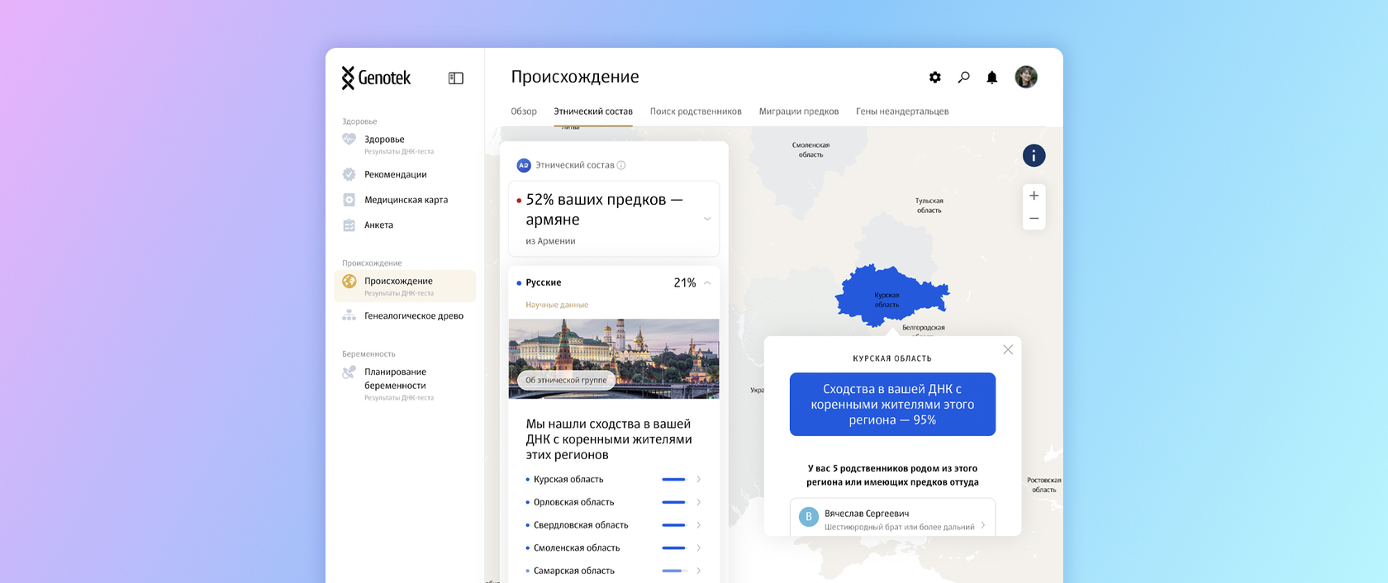Select the Этнический состав tab
The image size is (1388, 583).
593,111
